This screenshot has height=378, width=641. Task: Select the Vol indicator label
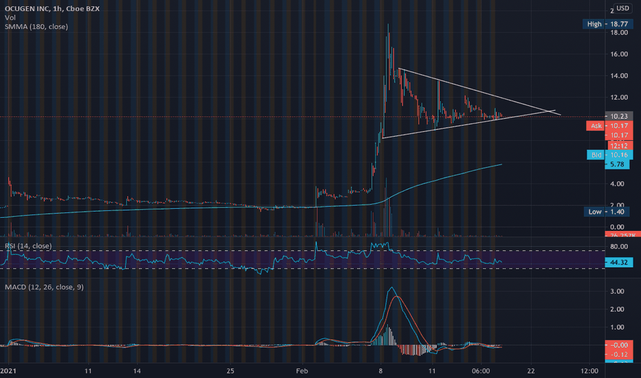click(10, 18)
